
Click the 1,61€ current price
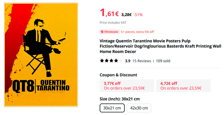point(109,13)
